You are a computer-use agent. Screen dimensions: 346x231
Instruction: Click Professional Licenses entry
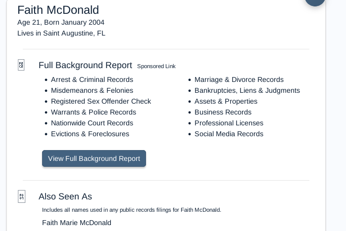(229, 123)
